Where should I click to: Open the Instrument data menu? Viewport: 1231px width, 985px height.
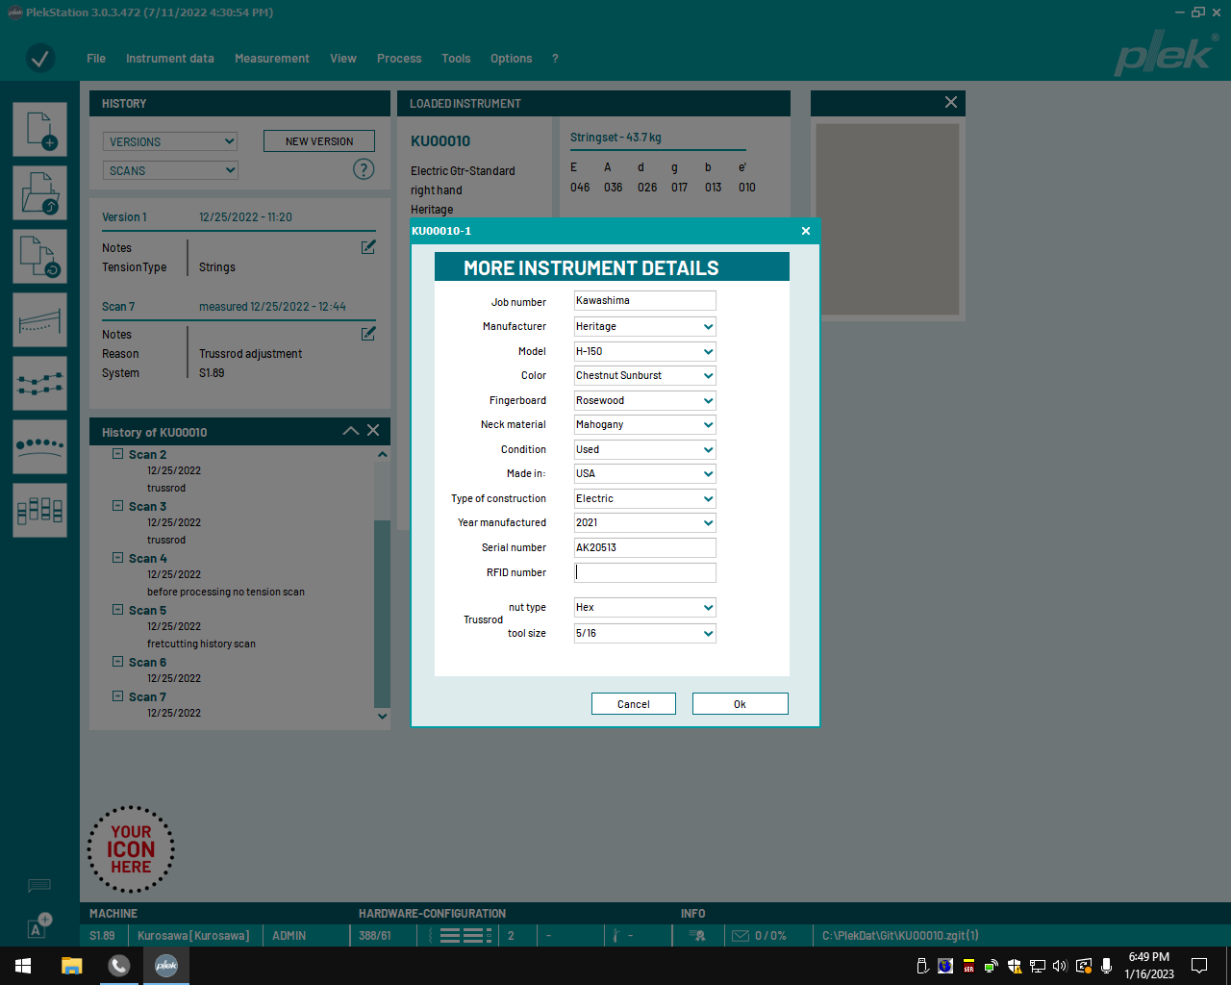pyautogui.click(x=170, y=59)
